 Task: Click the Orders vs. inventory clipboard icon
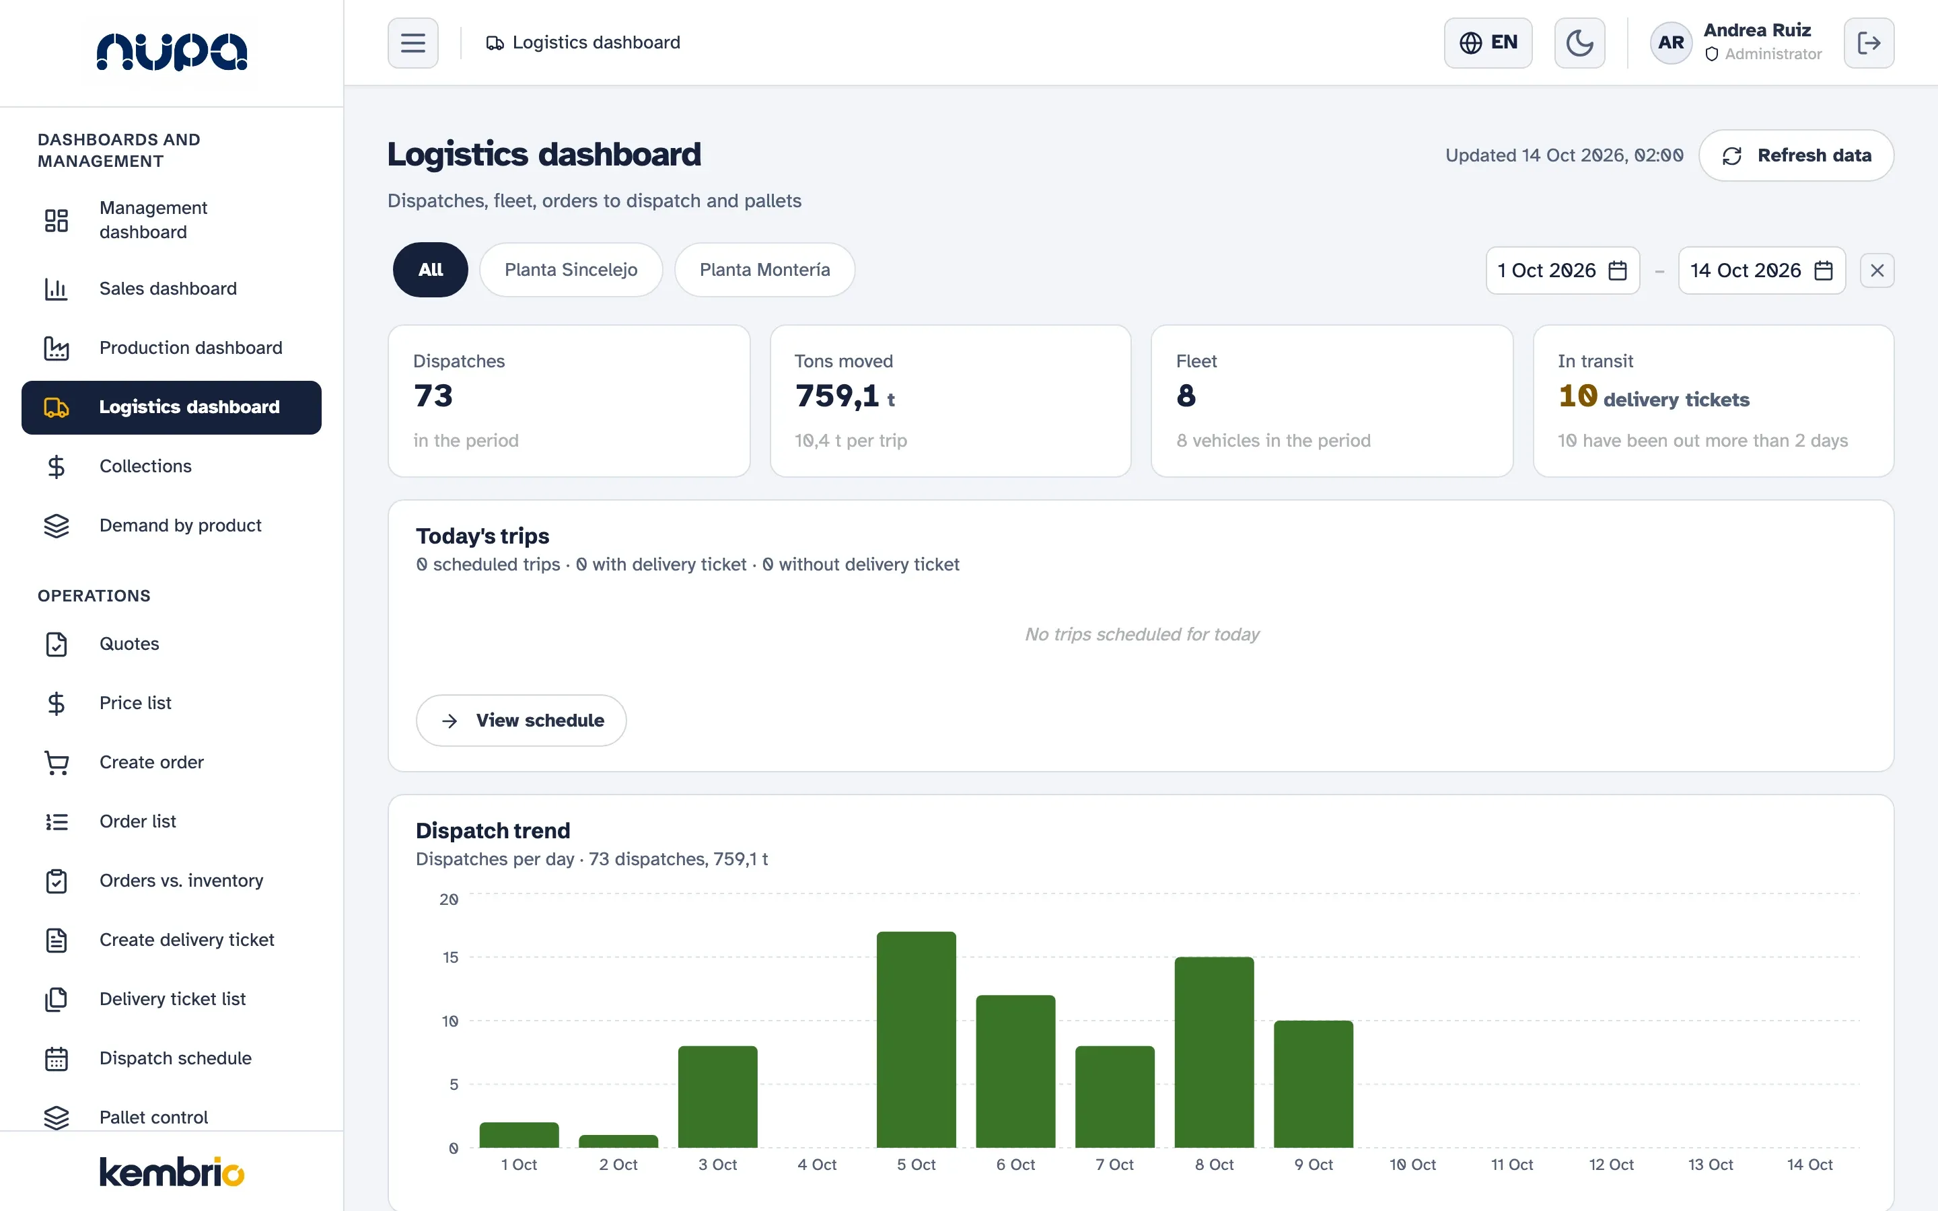tap(56, 881)
